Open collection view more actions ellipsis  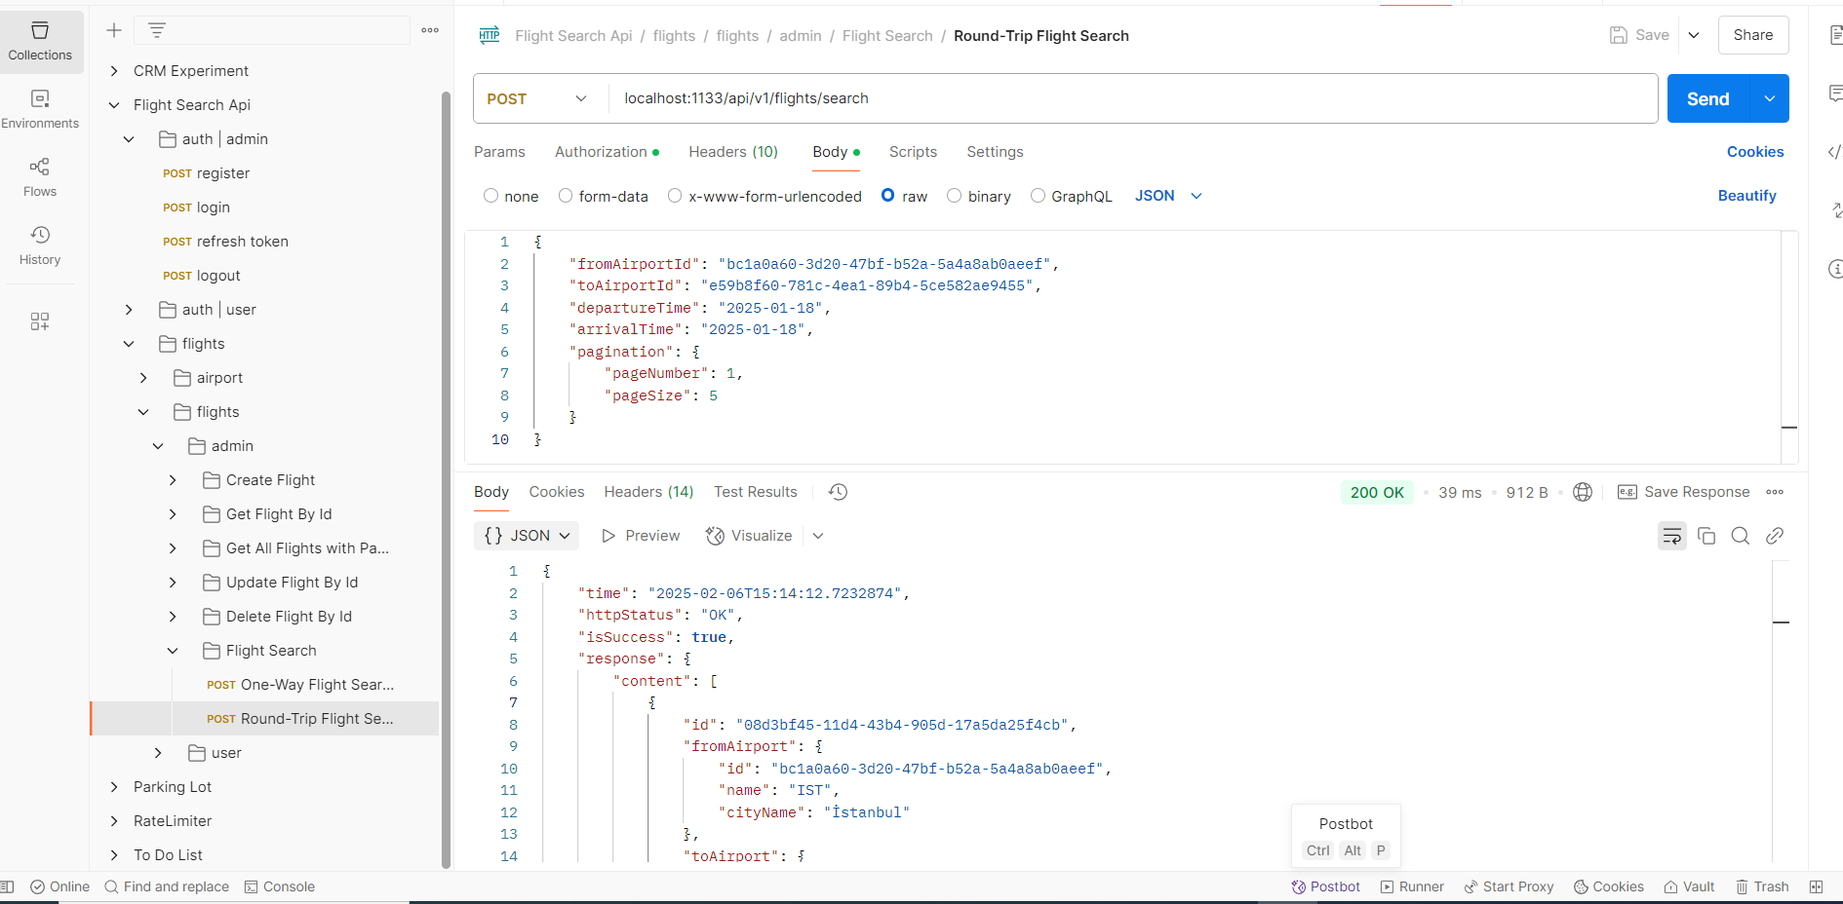click(x=430, y=30)
